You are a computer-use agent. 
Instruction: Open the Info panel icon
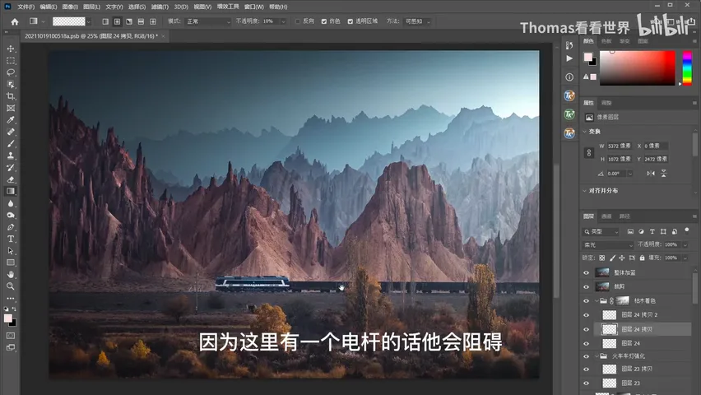569,77
